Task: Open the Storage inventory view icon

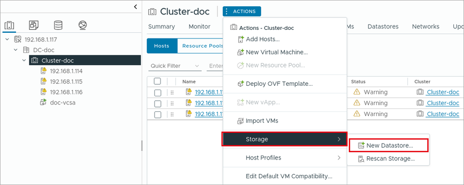Action: (x=58, y=26)
